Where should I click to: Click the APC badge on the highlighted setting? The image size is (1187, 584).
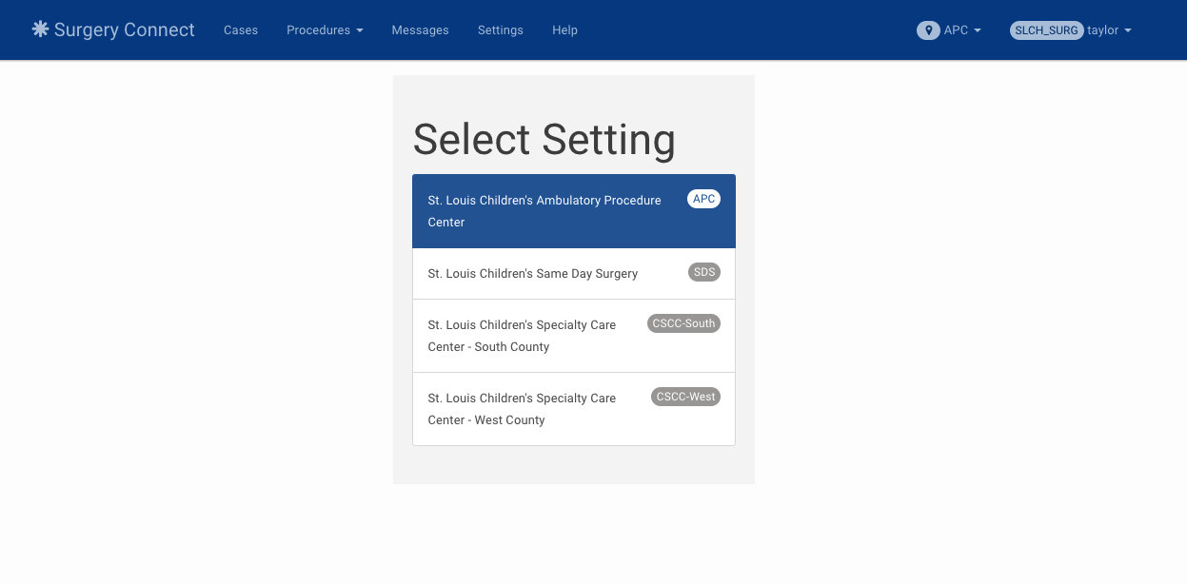pos(703,199)
